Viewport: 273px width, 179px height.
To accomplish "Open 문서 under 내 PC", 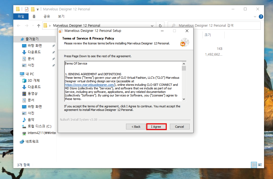I will pos(31,100).
